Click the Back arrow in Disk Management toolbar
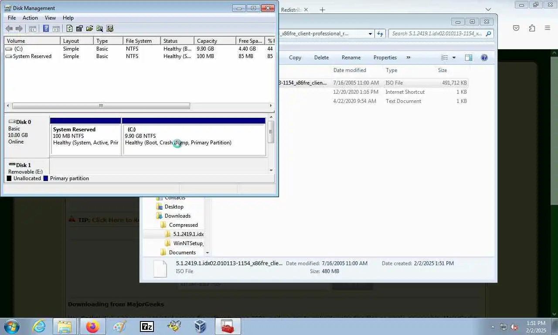Image resolution: width=558 pixels, height=335 pixels. click(9, 29)
